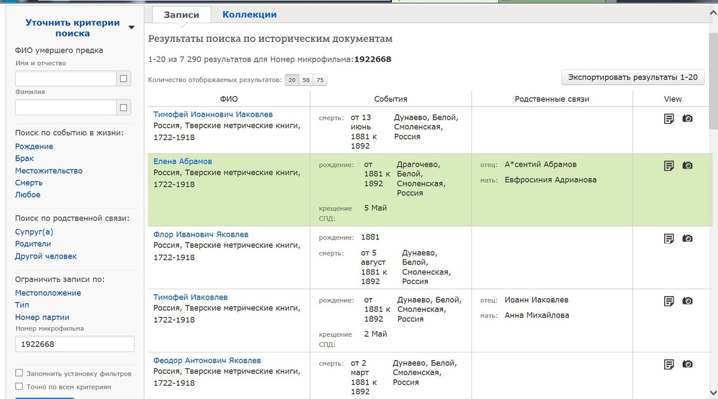Show 75 results per page
The height and width of the screenshot is (399, 718).
tap(320, 80)
